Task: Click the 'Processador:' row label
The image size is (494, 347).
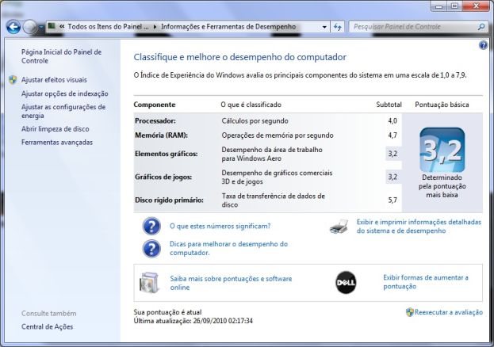Action: (155, 121)
